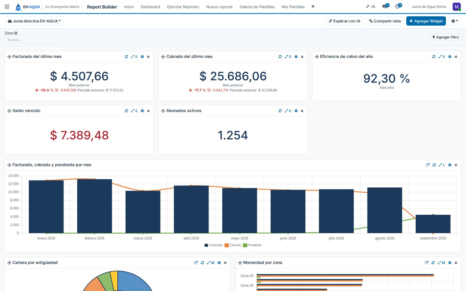Click the septiembre 2026 bar in chart
This screenshot has height=291, width=466.
coord(433,224)
